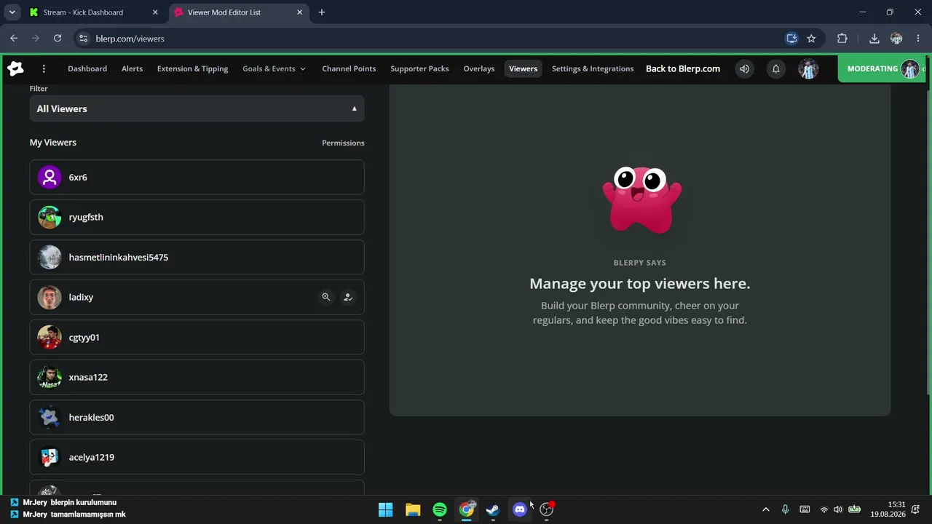Click the user-check icon on ladixy row
This screenshot has height=524, width=932.
348,297
